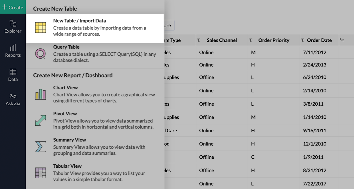Click the Summary View sigma icon
The height and width of the screenshot is (189, 354).
point(40,147)
